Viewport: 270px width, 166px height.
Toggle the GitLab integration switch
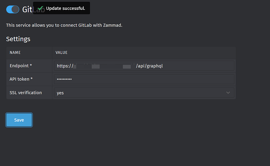point(13,9)
